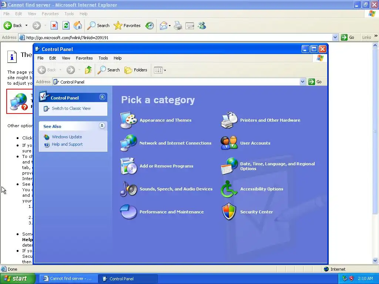Image resolution: width=379 pixels, height=284 pixels.
Task: Expand Control Panel address bar dropdown
Action: (302, 82)
